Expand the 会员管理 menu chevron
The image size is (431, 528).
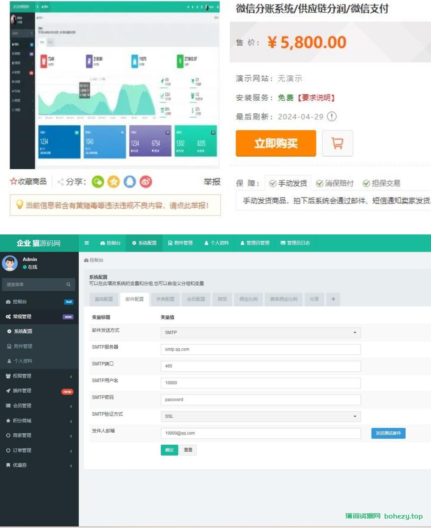tap(71, 406)
